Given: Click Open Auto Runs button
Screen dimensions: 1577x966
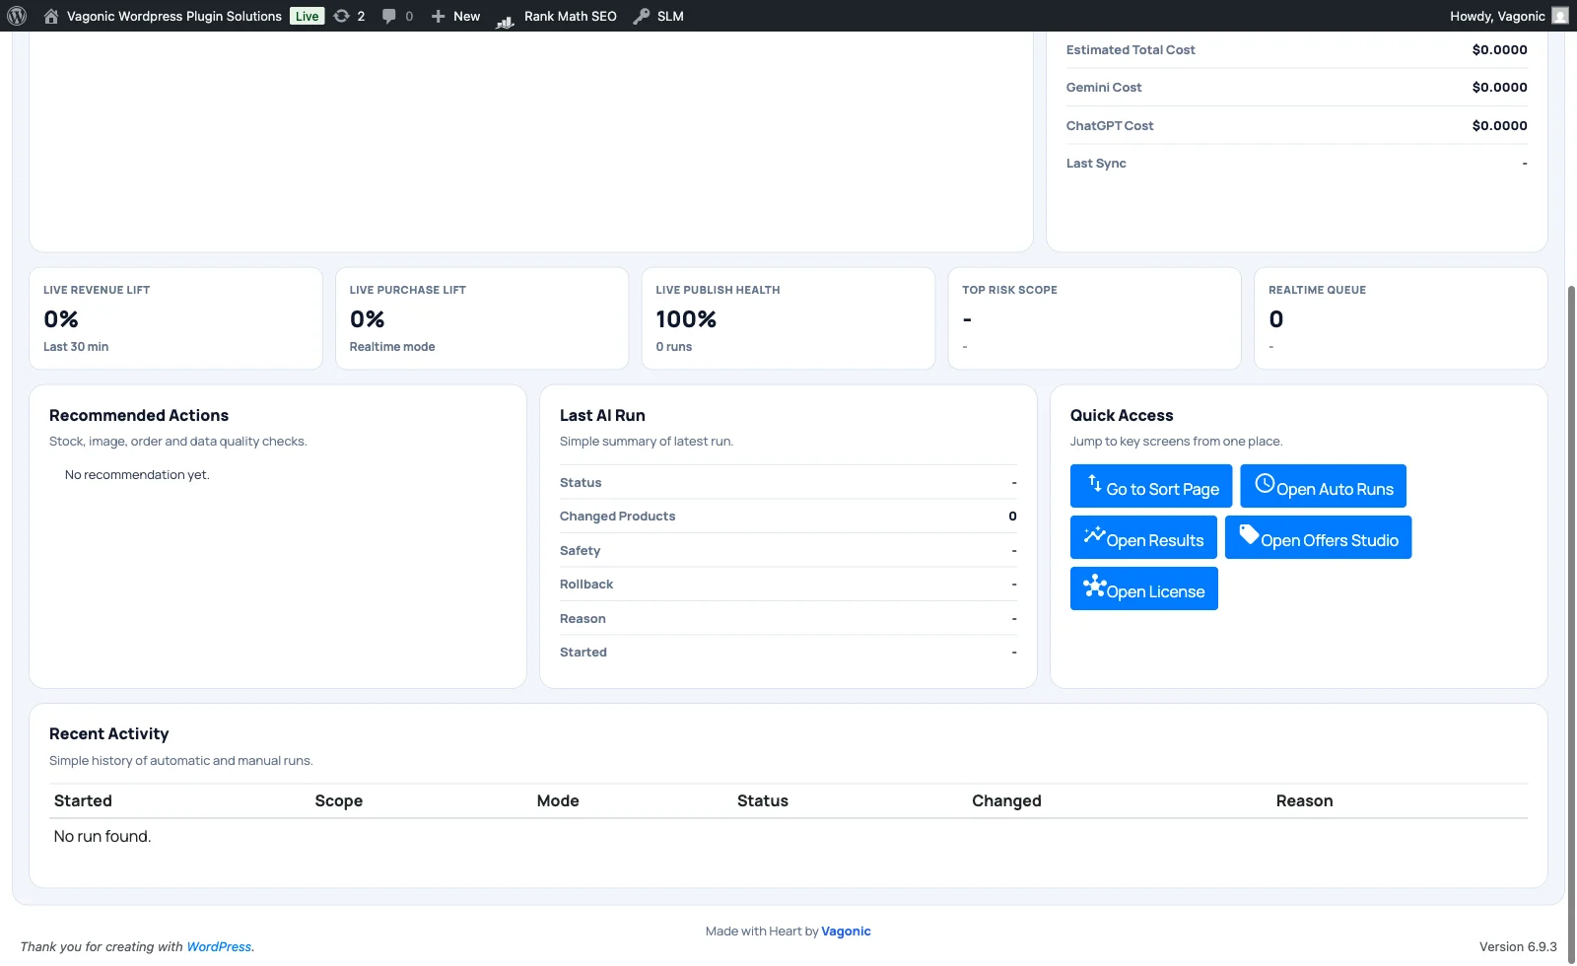Looking at the screenshot, I should [1323, 486].
